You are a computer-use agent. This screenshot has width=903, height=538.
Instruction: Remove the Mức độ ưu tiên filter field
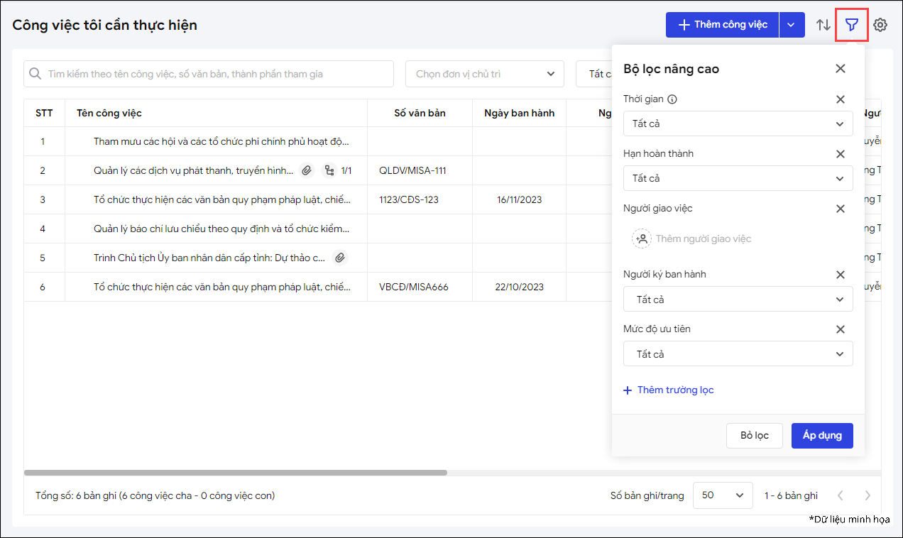click(841, 329)
